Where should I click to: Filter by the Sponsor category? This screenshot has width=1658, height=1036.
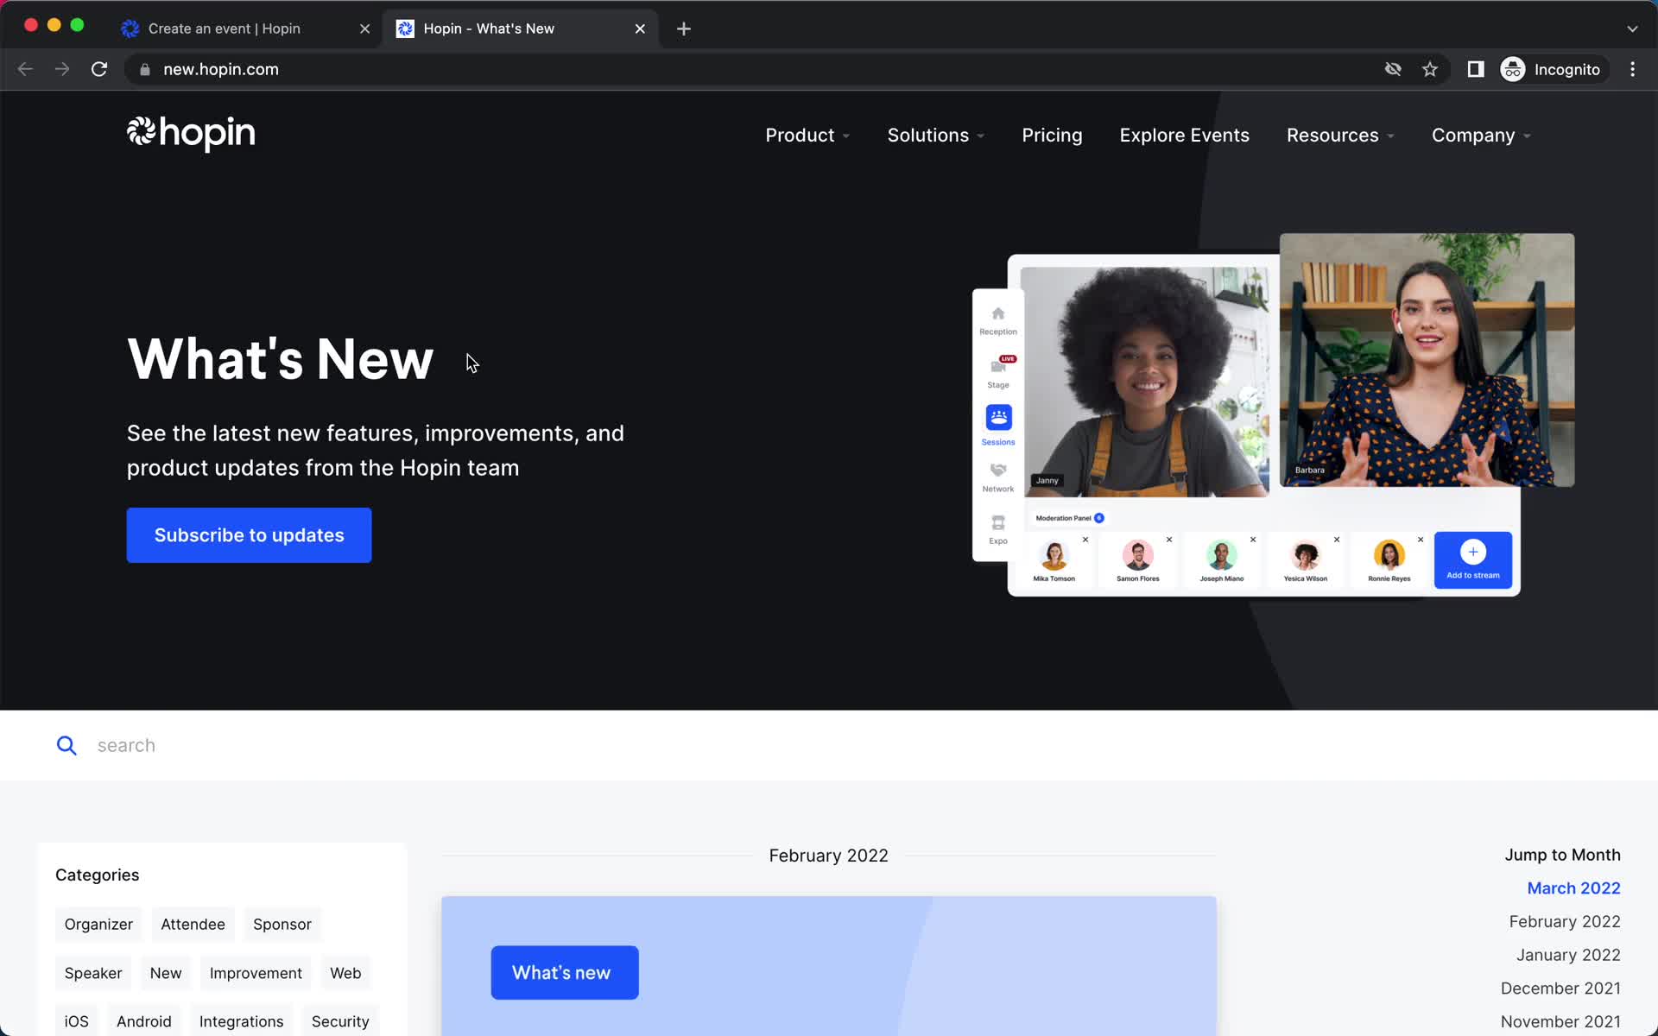point(282,925)
